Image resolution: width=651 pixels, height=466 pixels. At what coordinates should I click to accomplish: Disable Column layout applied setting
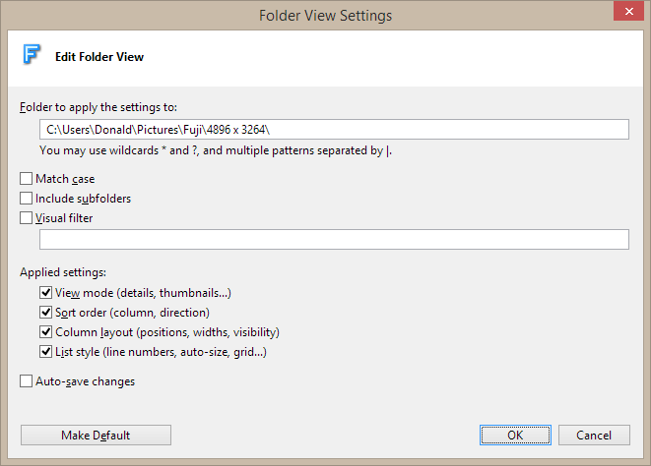coord(46,332)
